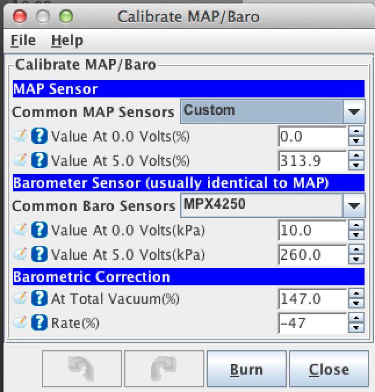Click pencil note icon beside Rate(%)

point(20,323)
